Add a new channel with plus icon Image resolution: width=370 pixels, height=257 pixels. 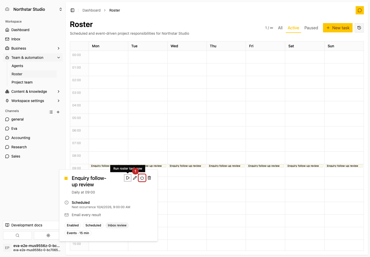pos(58,112)
